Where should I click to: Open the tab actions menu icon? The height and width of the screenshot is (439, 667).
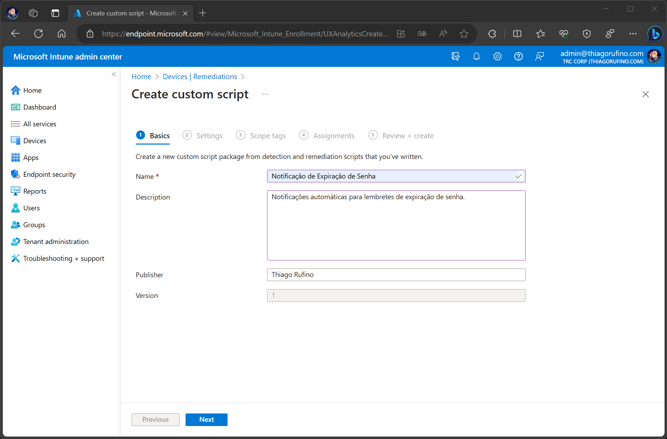click(55, 13)
